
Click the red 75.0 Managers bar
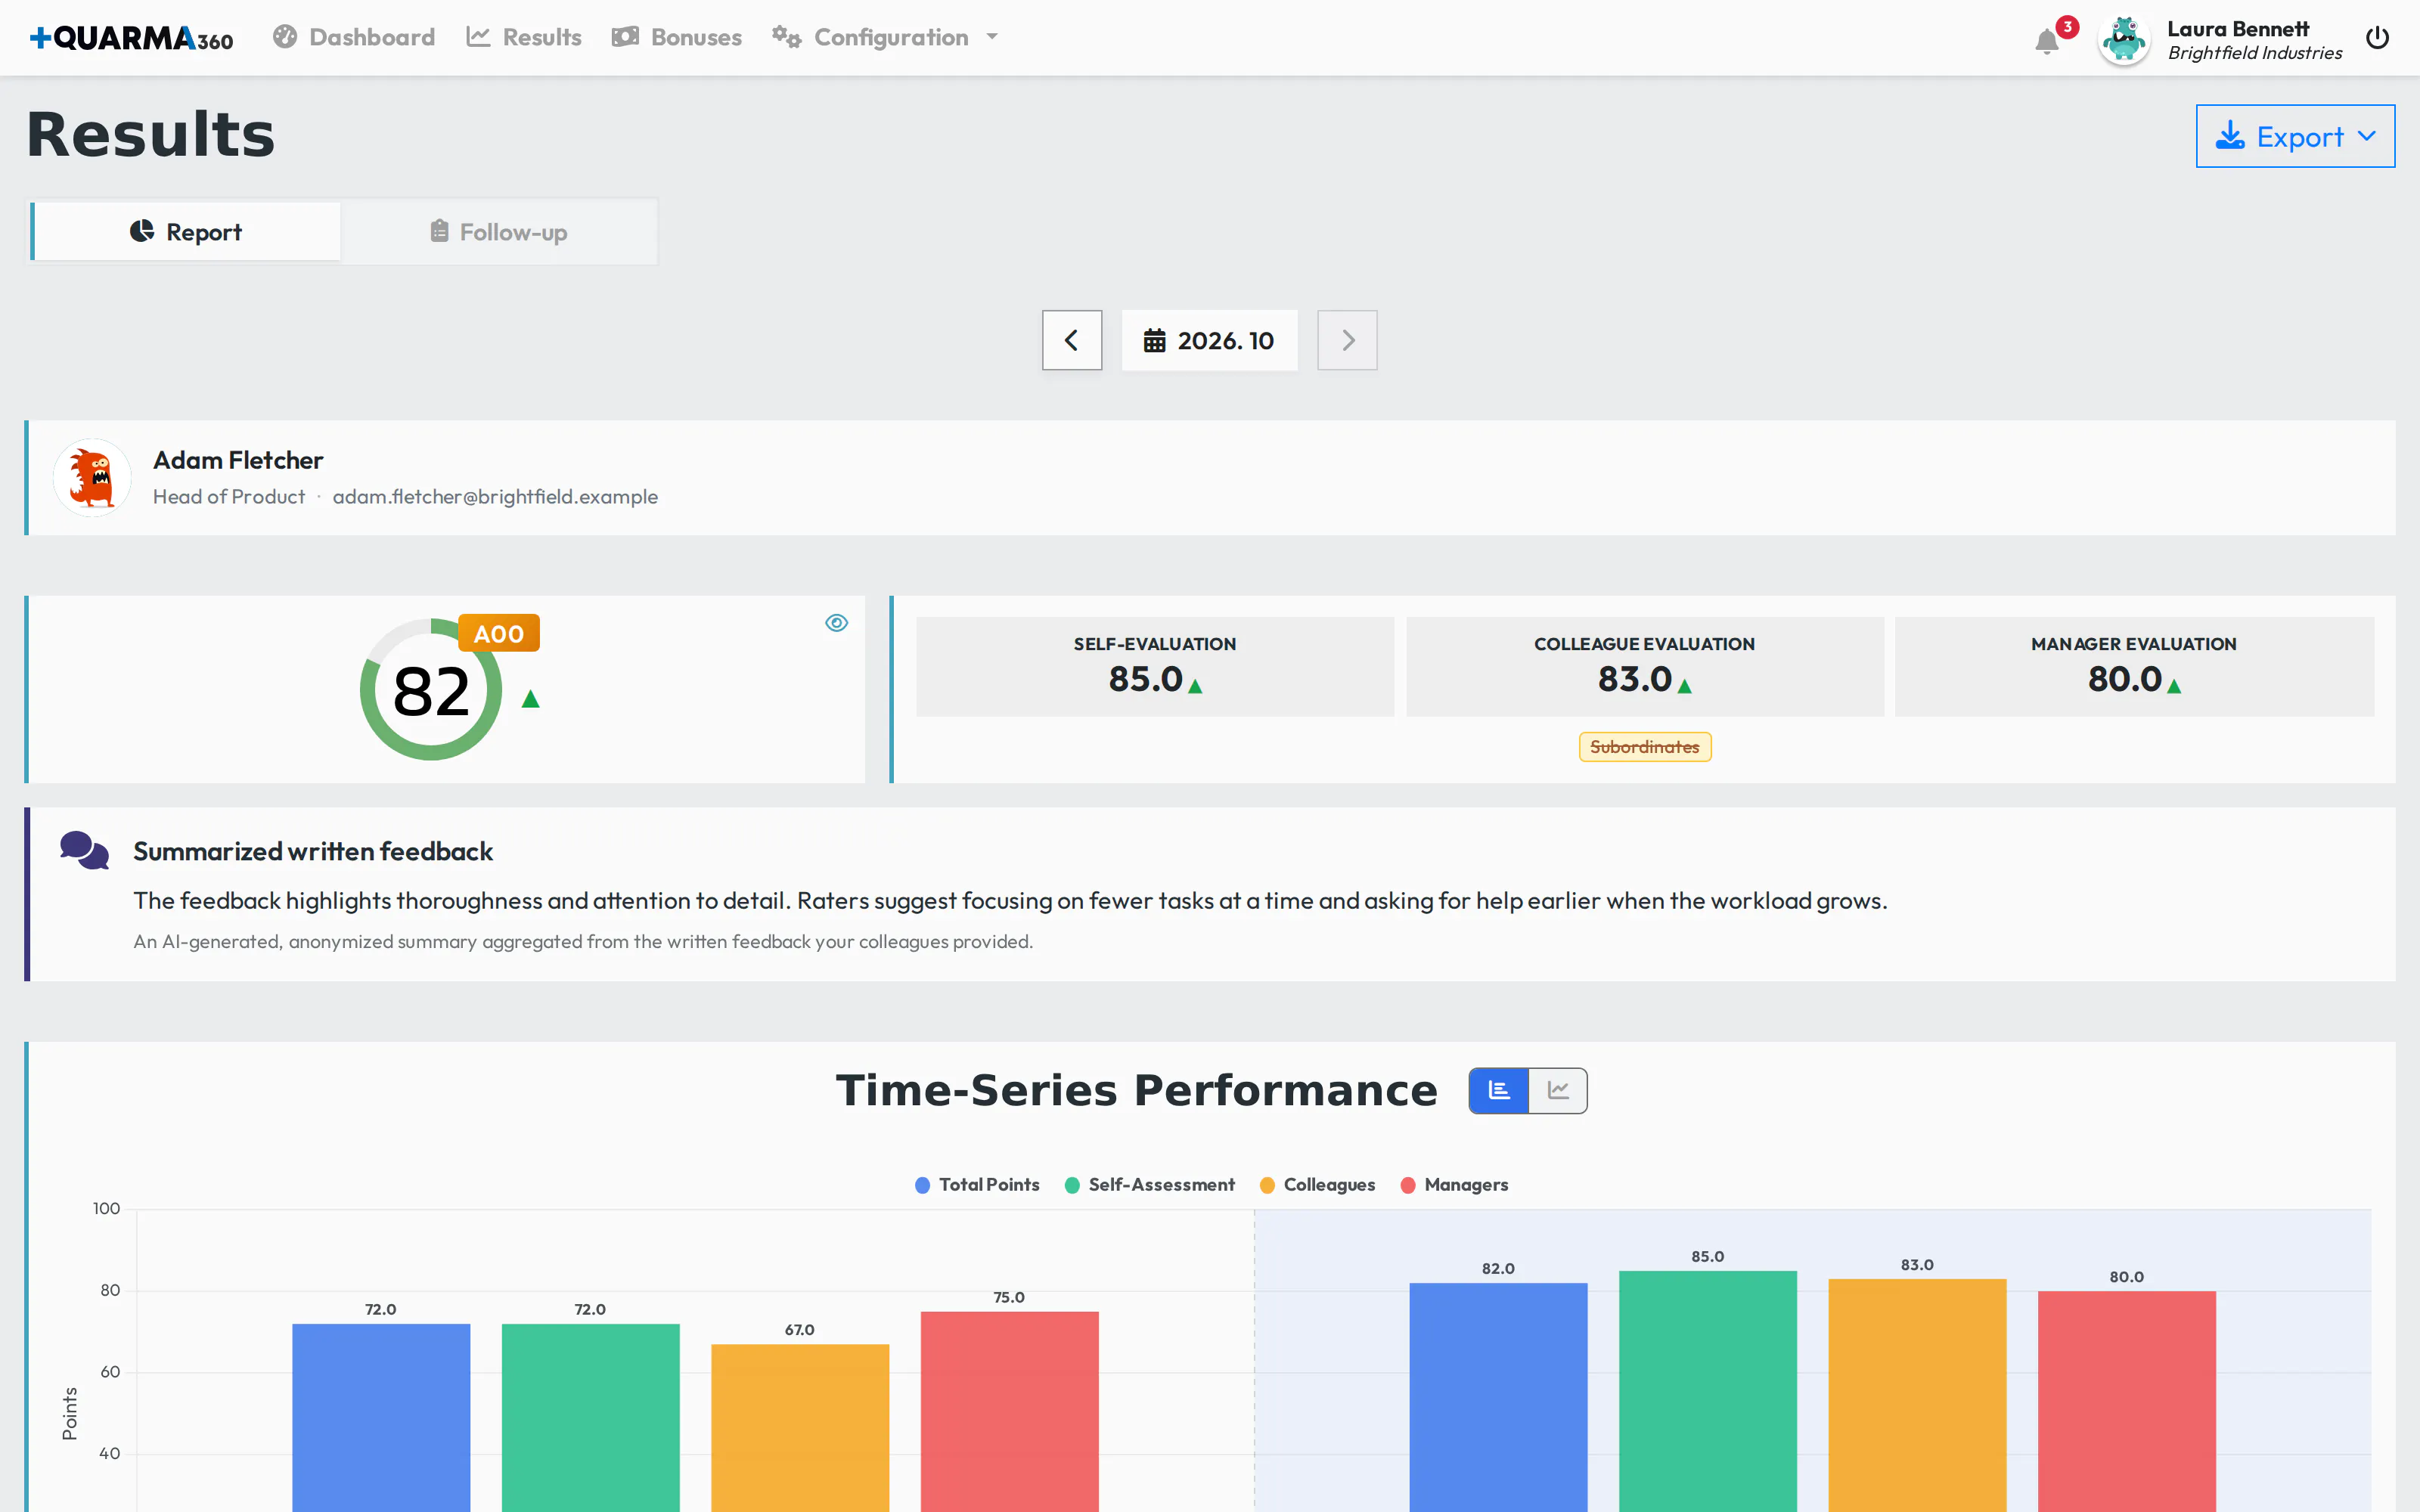click(x=1009, y=1412)
